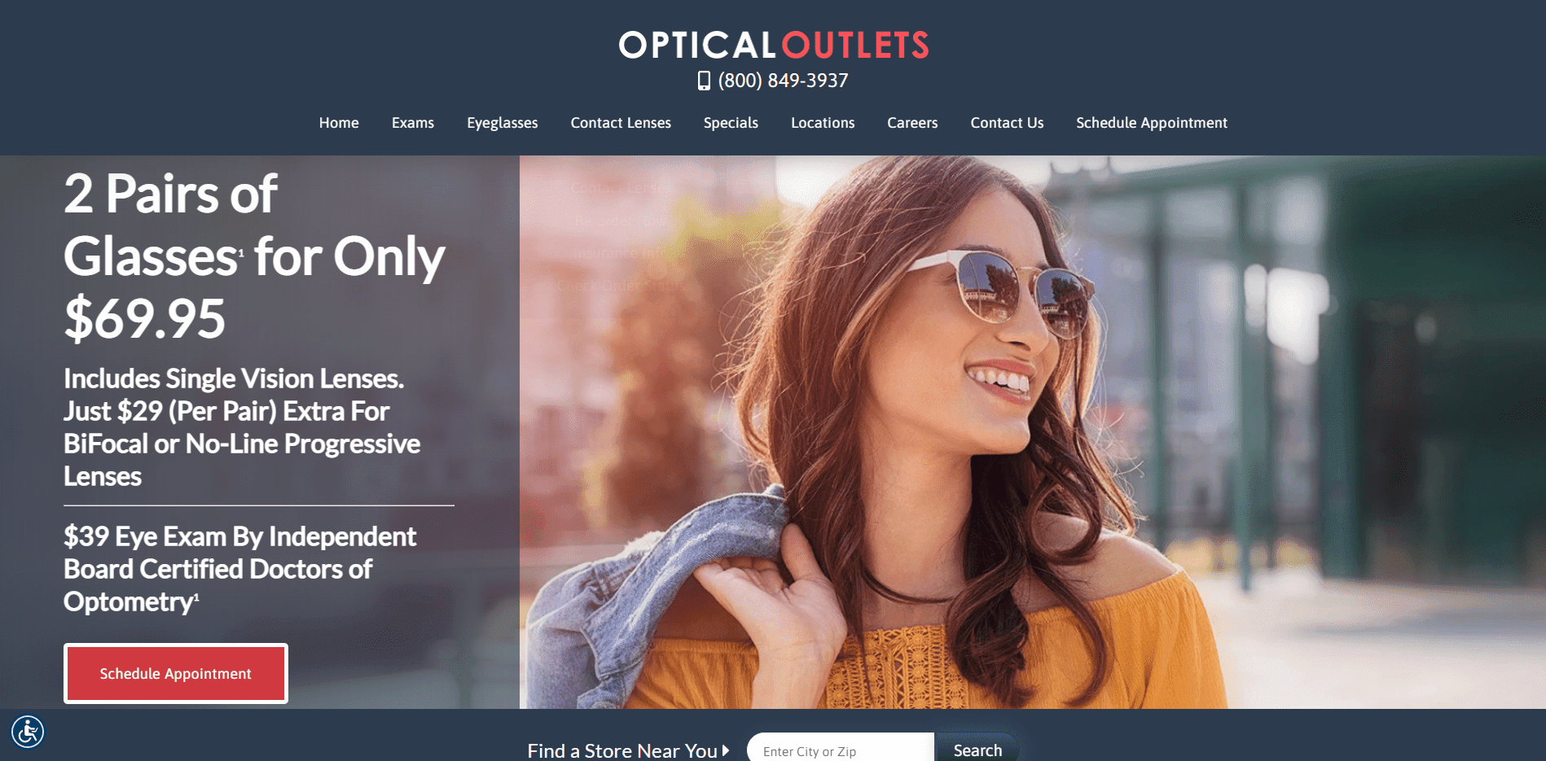
Task: Click the hero photo of the woman in sunglasses
Action: [x=1033, y=431]
